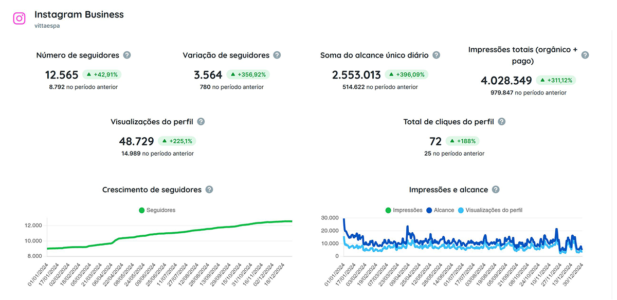
Task: Click the 12.565 followers count value
Action: 62,75
